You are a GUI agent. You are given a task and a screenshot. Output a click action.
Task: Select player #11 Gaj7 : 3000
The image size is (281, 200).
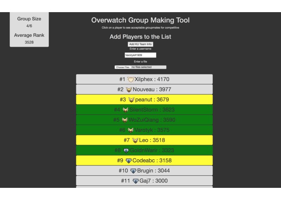coord(144,181)
